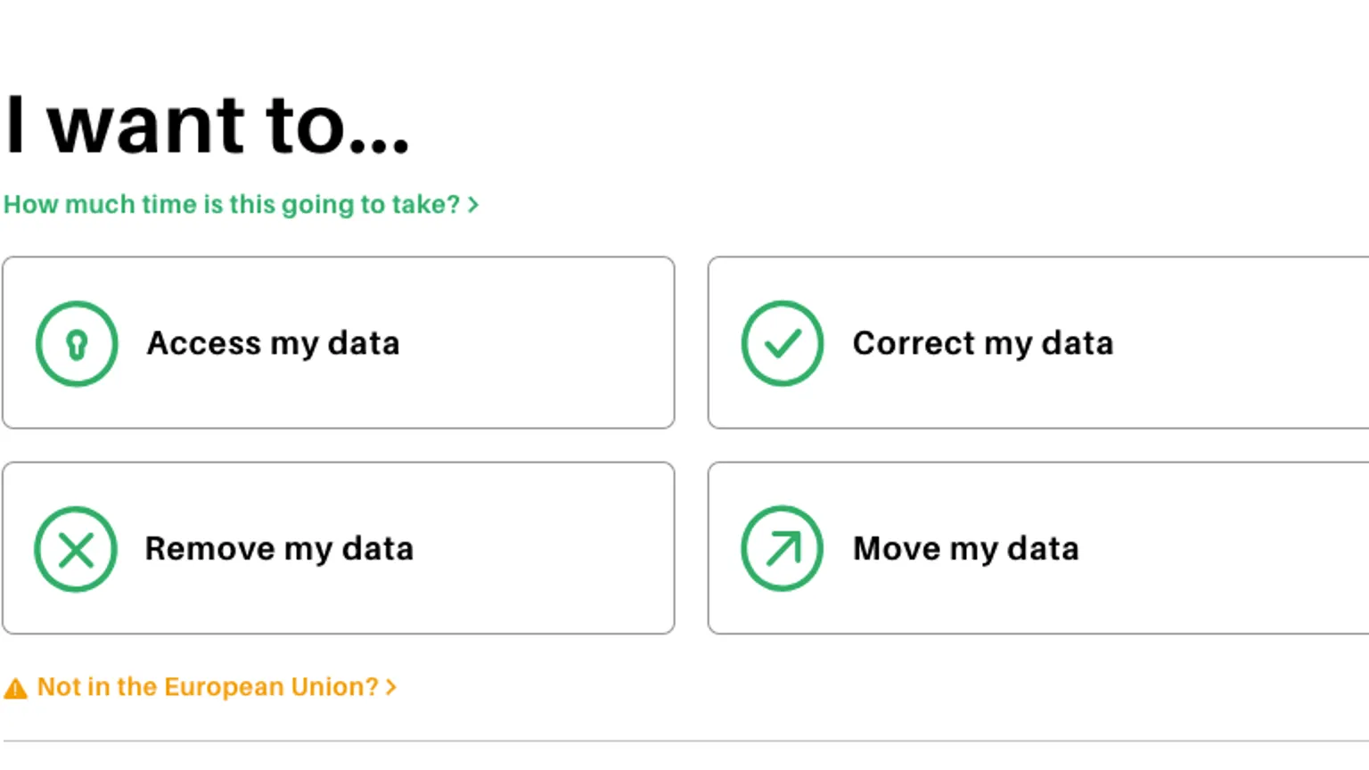Screen dimensions: 1369x770
Task: Click the green X circle icon
Action: pyautogui.click(x=76, y=549)
